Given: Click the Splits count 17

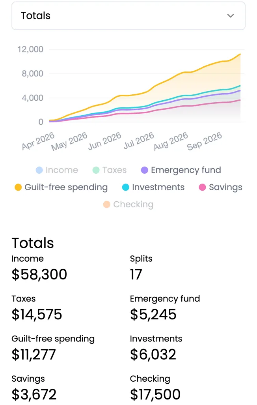Looking at the screenshot, I should point(136,274).
